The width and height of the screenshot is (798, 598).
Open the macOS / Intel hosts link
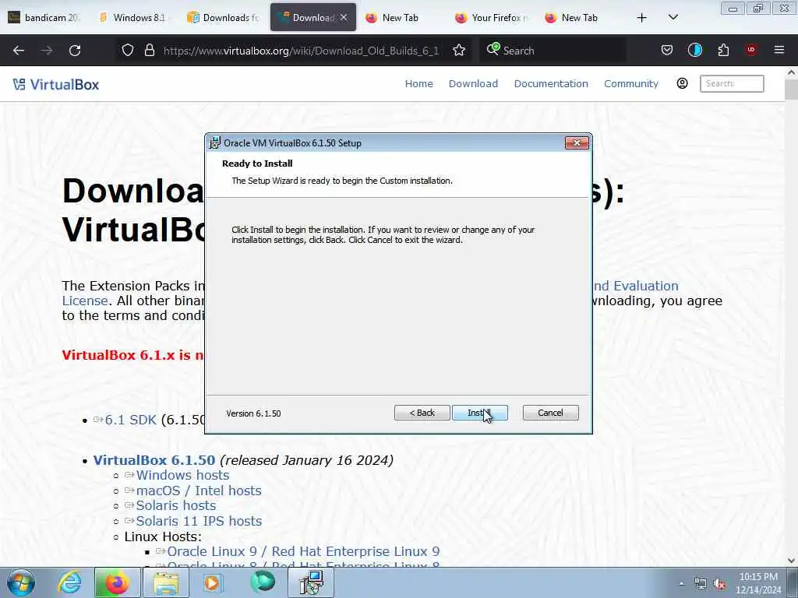[x=199, y=491]
